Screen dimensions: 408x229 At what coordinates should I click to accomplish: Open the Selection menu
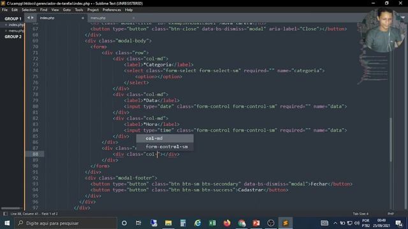29,10
